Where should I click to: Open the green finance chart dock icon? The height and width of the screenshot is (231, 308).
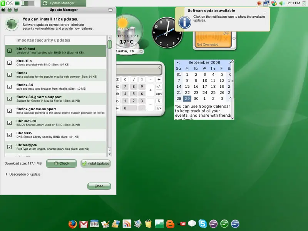coord(159,224)
